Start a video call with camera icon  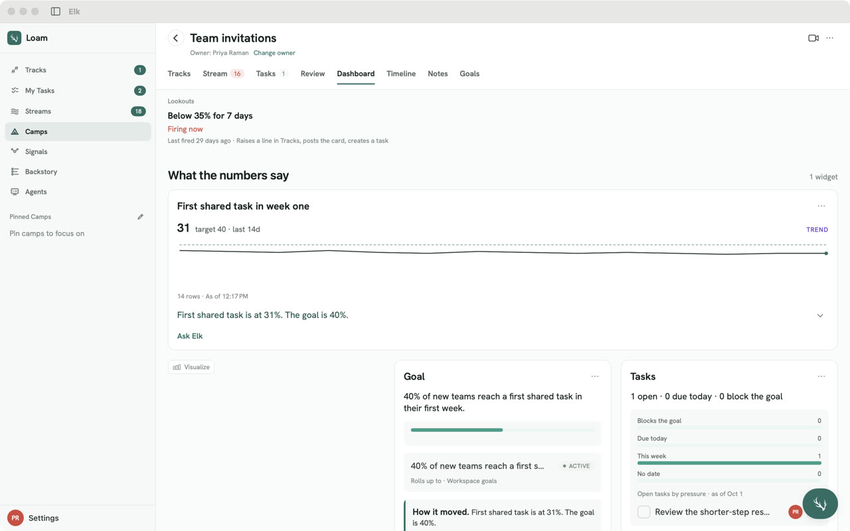pyautogui.click(x=813, y=38)
